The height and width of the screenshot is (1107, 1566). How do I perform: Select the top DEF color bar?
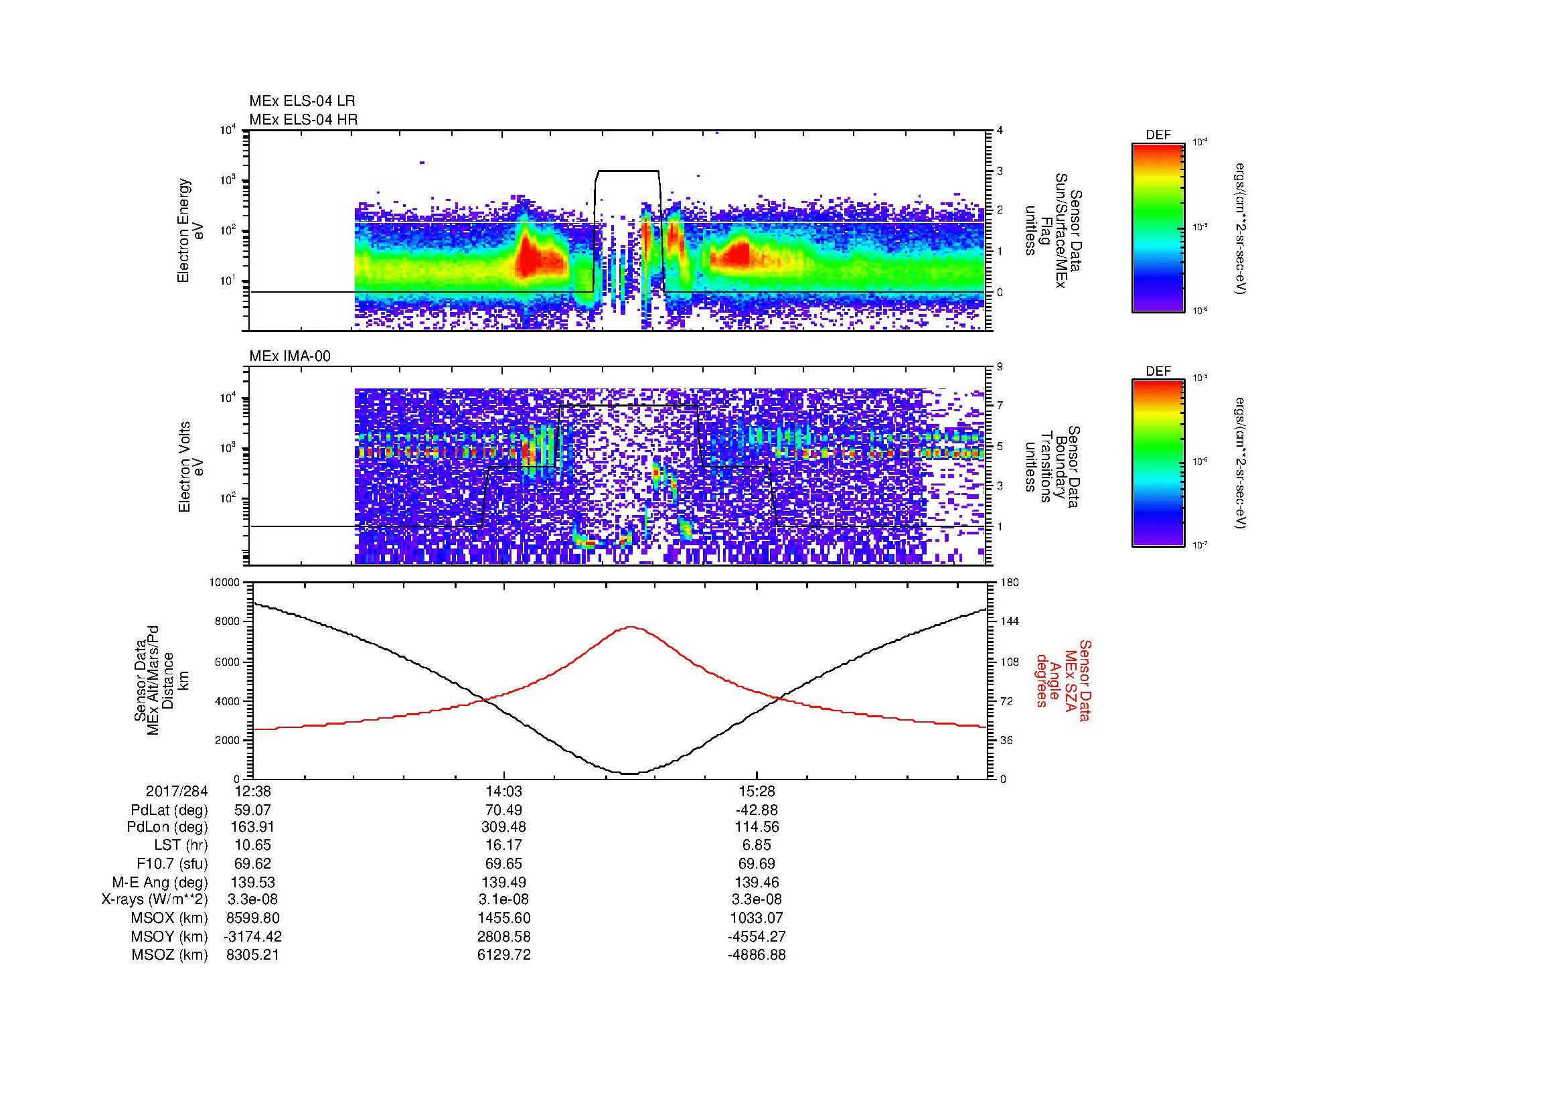[x=1158, y=227]
